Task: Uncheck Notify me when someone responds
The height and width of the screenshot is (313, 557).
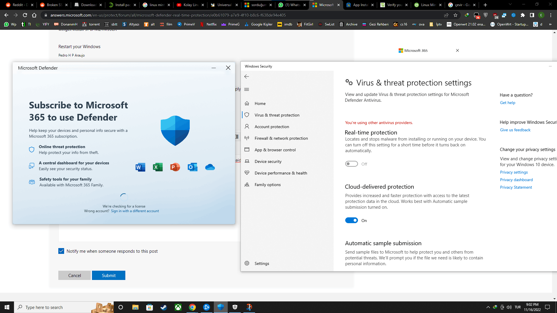Action: click(x=61, y=251)
